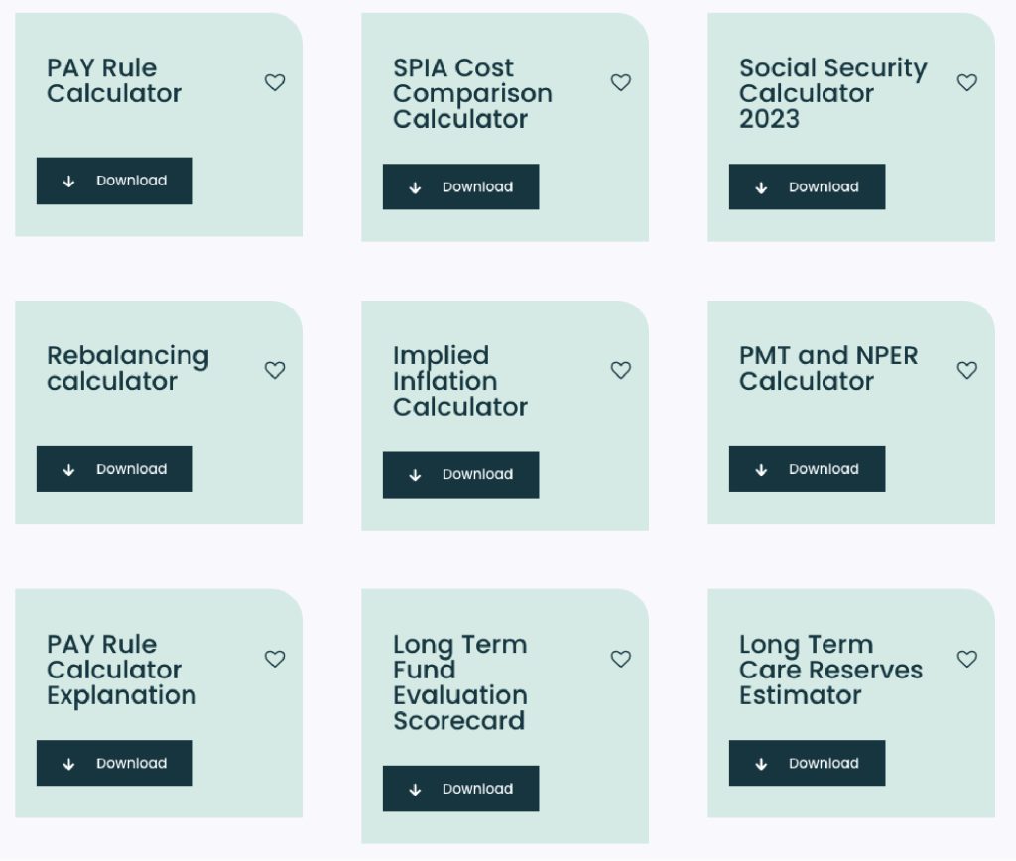Heart the Long Term Fund Evaluation Scorecard
The width and height of the screenshot is (1016, 861).
[x=621, y=659]
